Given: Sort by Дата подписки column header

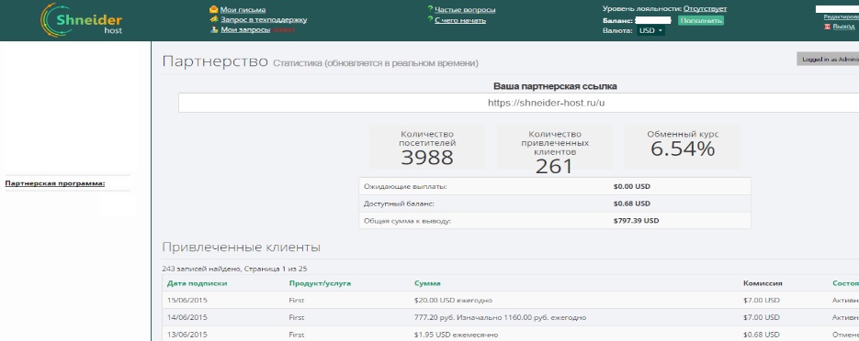Looking at the screenshot, I should (x=198, y=283).
